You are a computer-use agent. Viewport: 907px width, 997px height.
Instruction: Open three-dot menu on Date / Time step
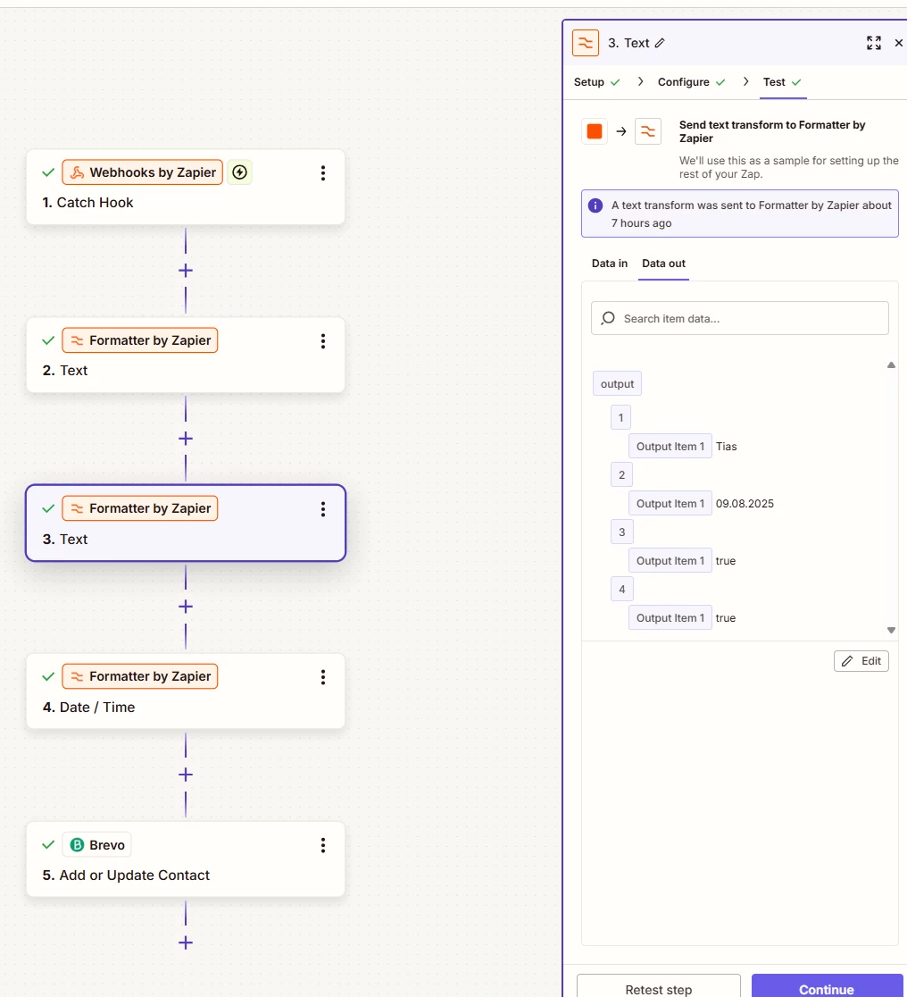323,677
